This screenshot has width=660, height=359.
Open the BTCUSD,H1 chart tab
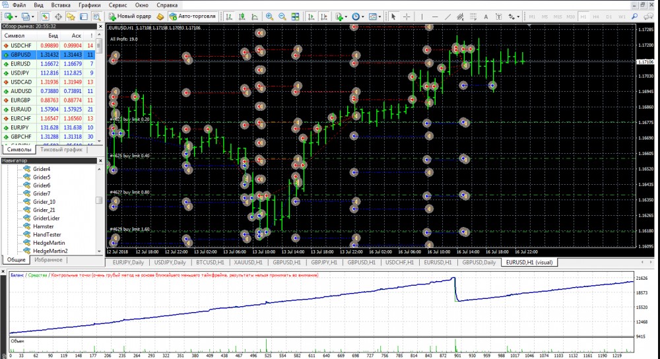point(210,262)
